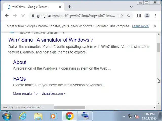Open Windows Explorer from taskbar

coord(38,116)
